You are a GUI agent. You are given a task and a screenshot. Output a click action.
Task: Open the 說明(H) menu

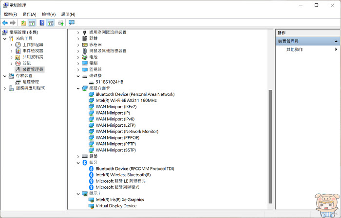68,14
